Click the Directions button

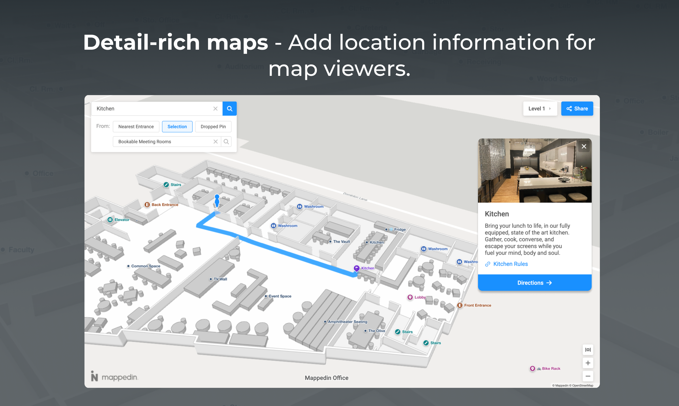pyautogui.click(x=534, y=283)
